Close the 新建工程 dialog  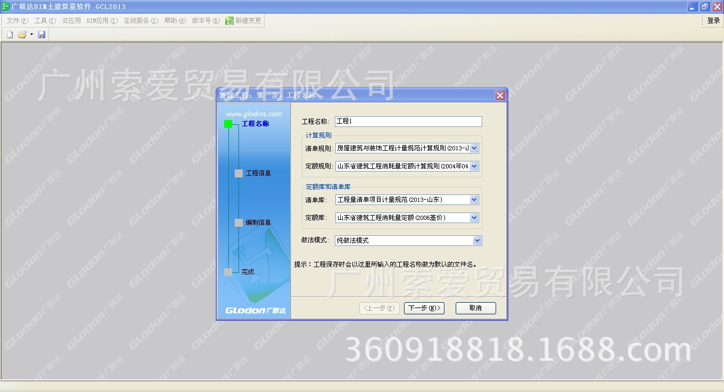click(x=500, y=96)
